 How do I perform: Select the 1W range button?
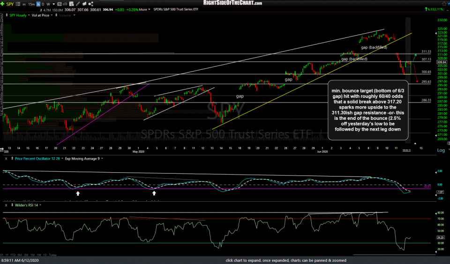39,255
